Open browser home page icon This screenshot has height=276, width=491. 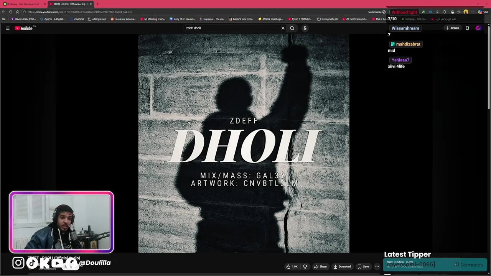click(18, 12)
